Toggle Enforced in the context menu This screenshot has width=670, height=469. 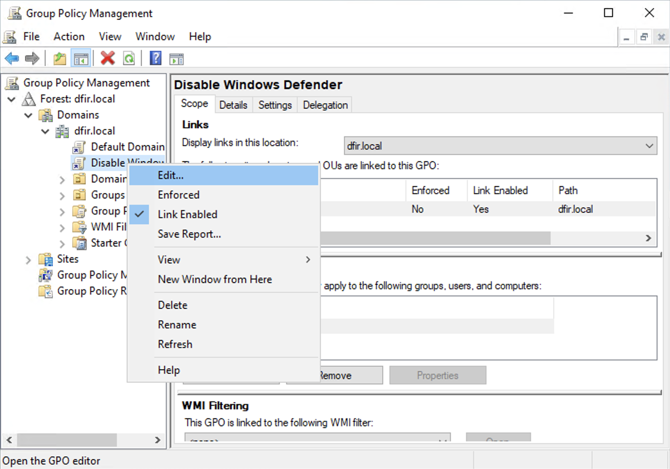(x=179, y=195)
